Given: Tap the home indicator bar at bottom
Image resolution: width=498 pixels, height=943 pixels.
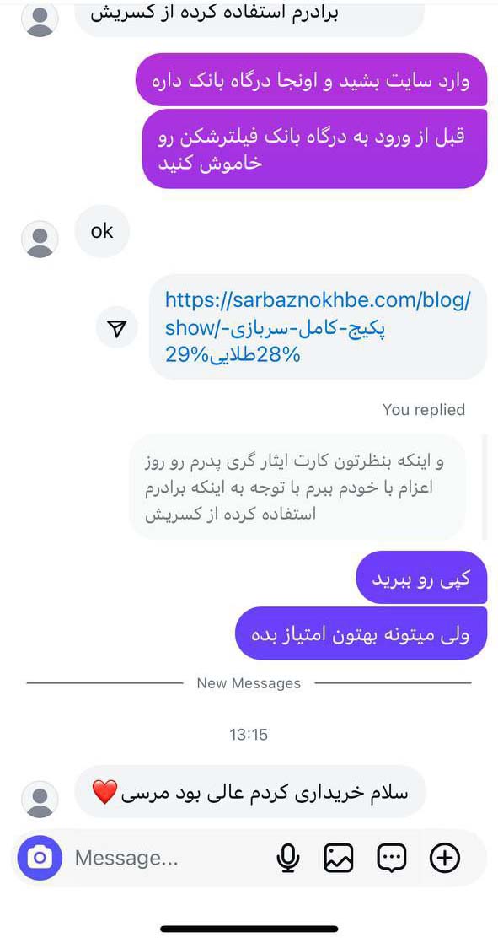Looking at the screenshot, I should click(x=249, y=930).
